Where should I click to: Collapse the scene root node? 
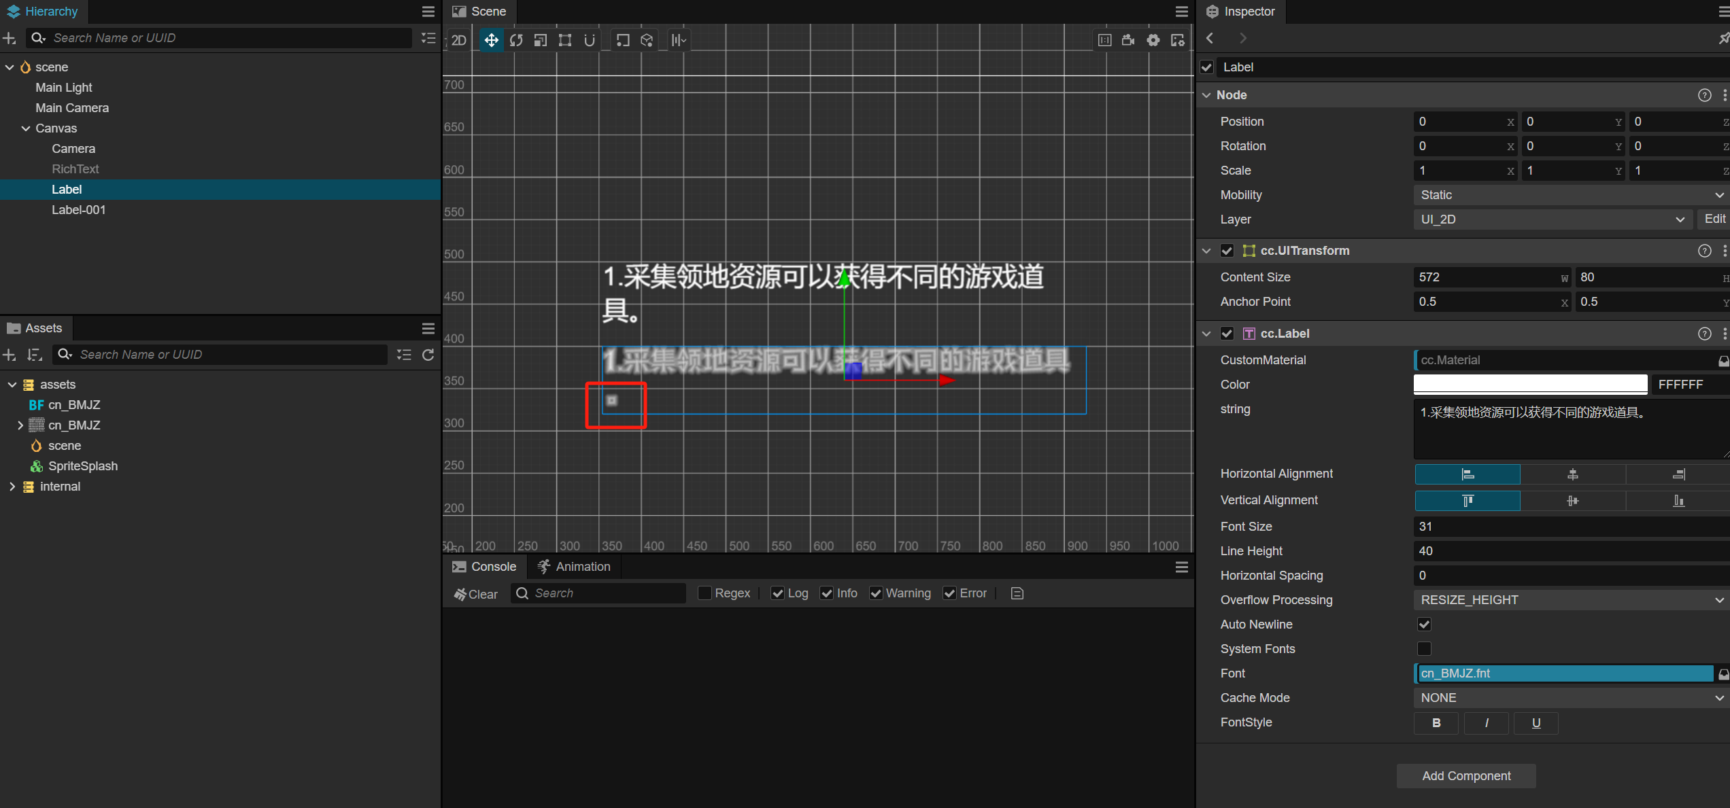coord(10,67)
